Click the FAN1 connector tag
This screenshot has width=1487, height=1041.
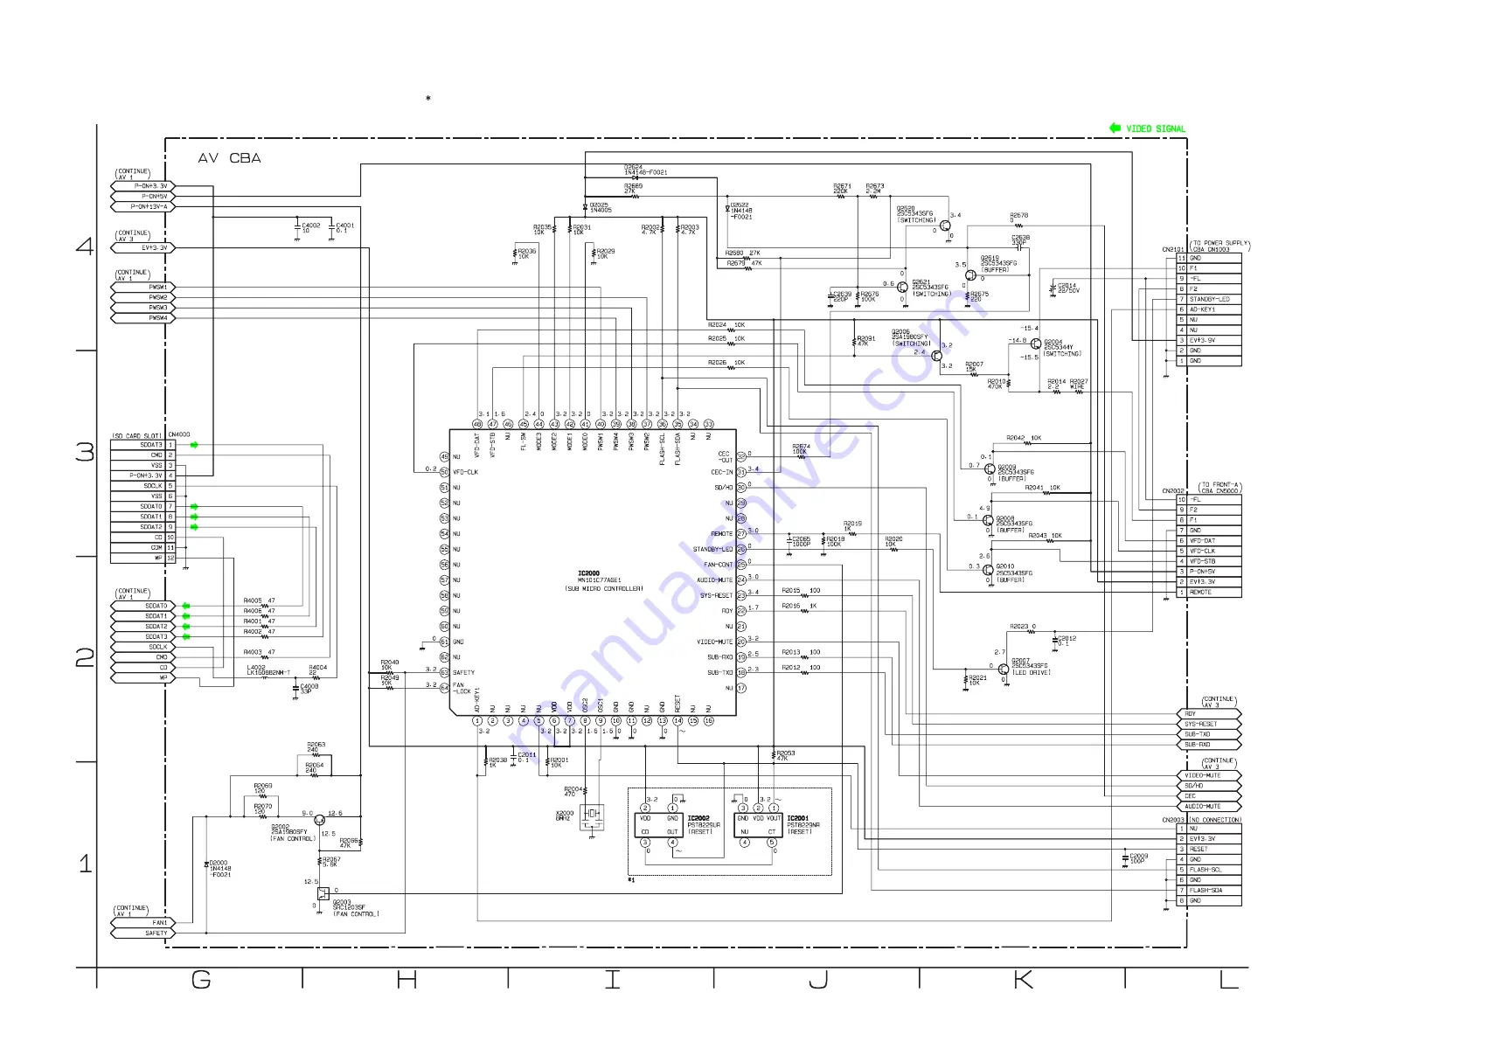144,923
